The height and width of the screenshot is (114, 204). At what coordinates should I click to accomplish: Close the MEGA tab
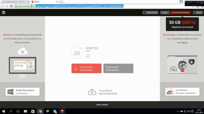(57, 2)
